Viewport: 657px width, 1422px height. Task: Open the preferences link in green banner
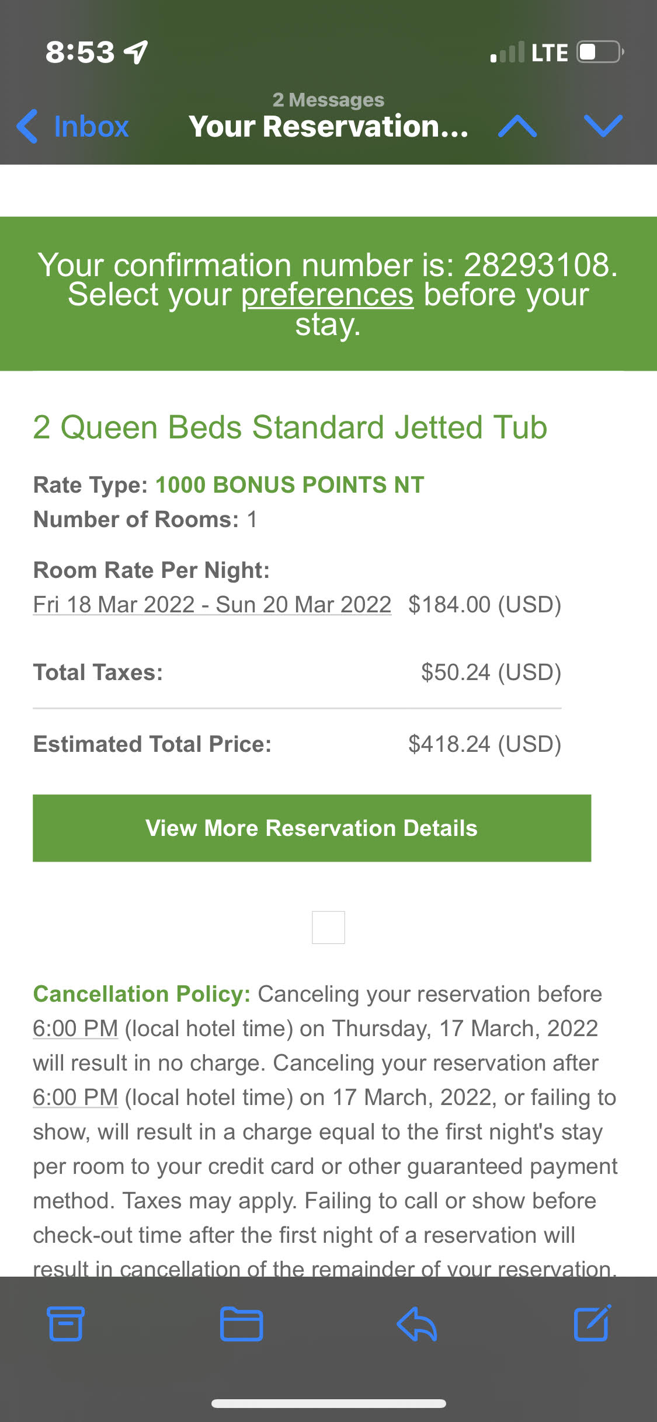pos(327,295)
